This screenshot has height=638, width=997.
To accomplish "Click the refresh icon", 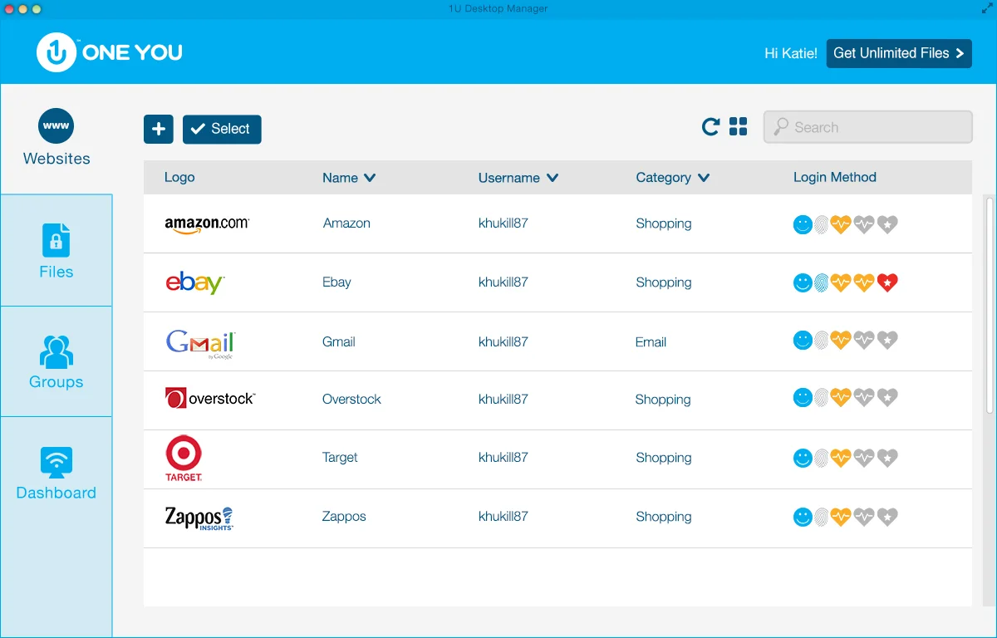I will [x=710, y=126].
